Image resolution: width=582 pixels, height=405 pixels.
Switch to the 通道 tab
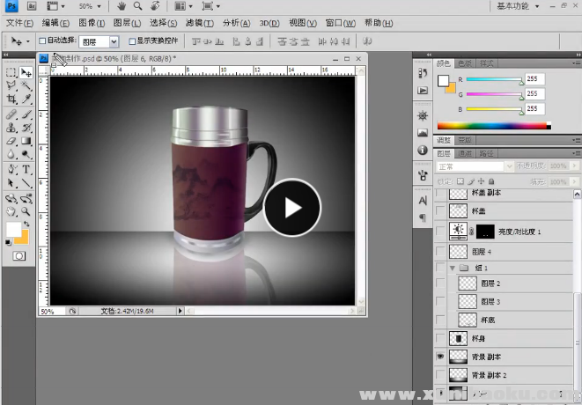click(465, 153)
